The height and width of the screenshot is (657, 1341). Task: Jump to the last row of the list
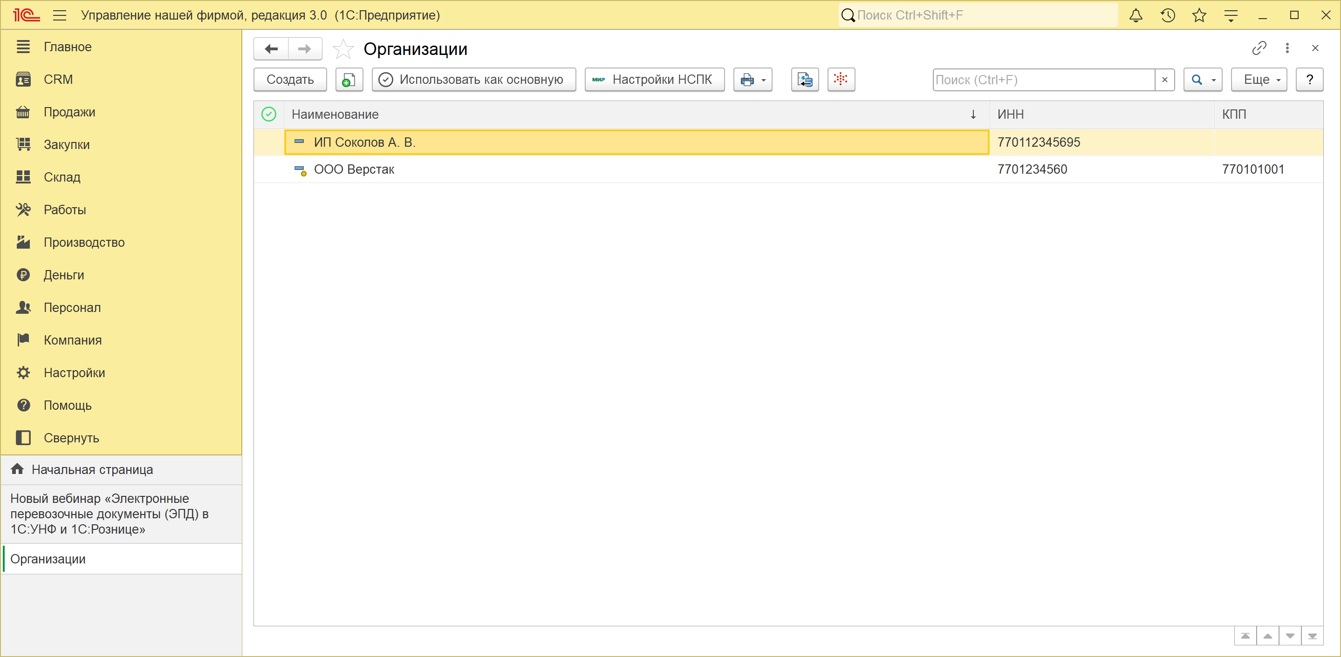click(1313, 636)
